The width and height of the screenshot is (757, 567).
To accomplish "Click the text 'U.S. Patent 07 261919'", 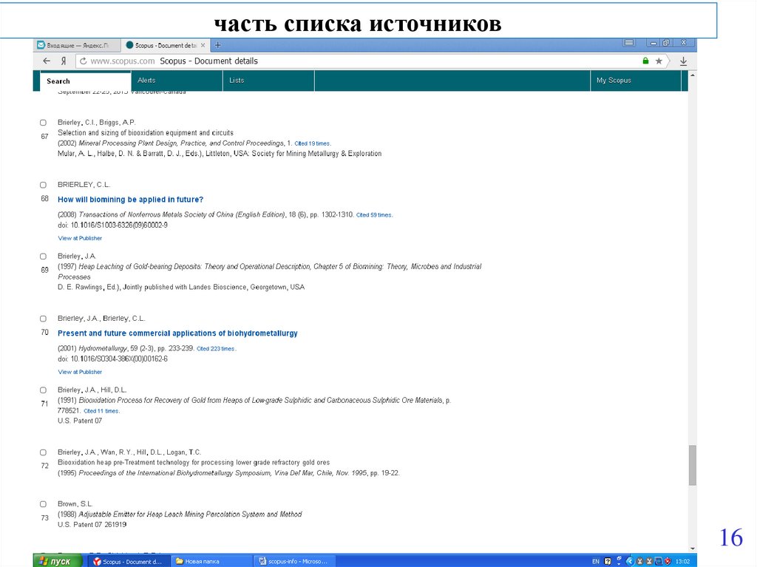I will (92, 525).
